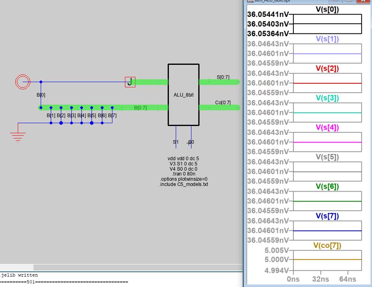The height and width of the screenshot is (287, 372).
Task: Click the purple V(s[1]) trace title
Action: coord(327,39)
